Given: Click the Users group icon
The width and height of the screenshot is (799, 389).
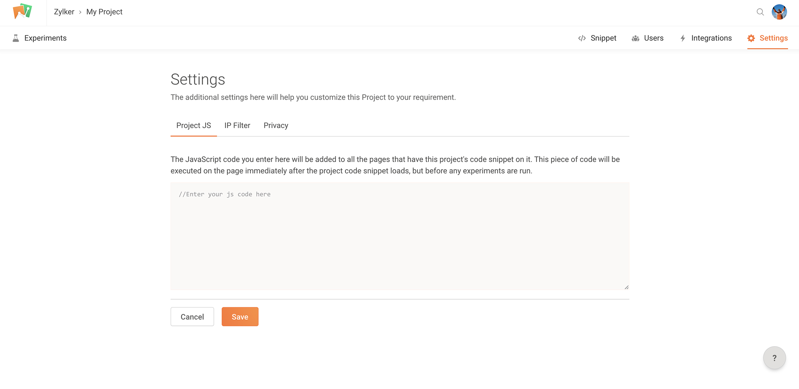Looking at the screenshot, I should (635, 38).
